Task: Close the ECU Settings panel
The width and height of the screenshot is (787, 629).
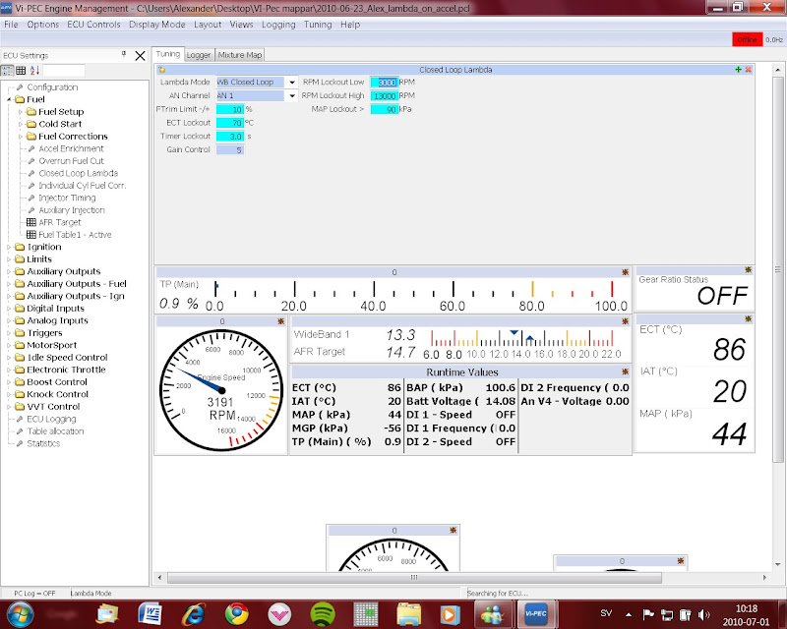Action: pos(140,56)
